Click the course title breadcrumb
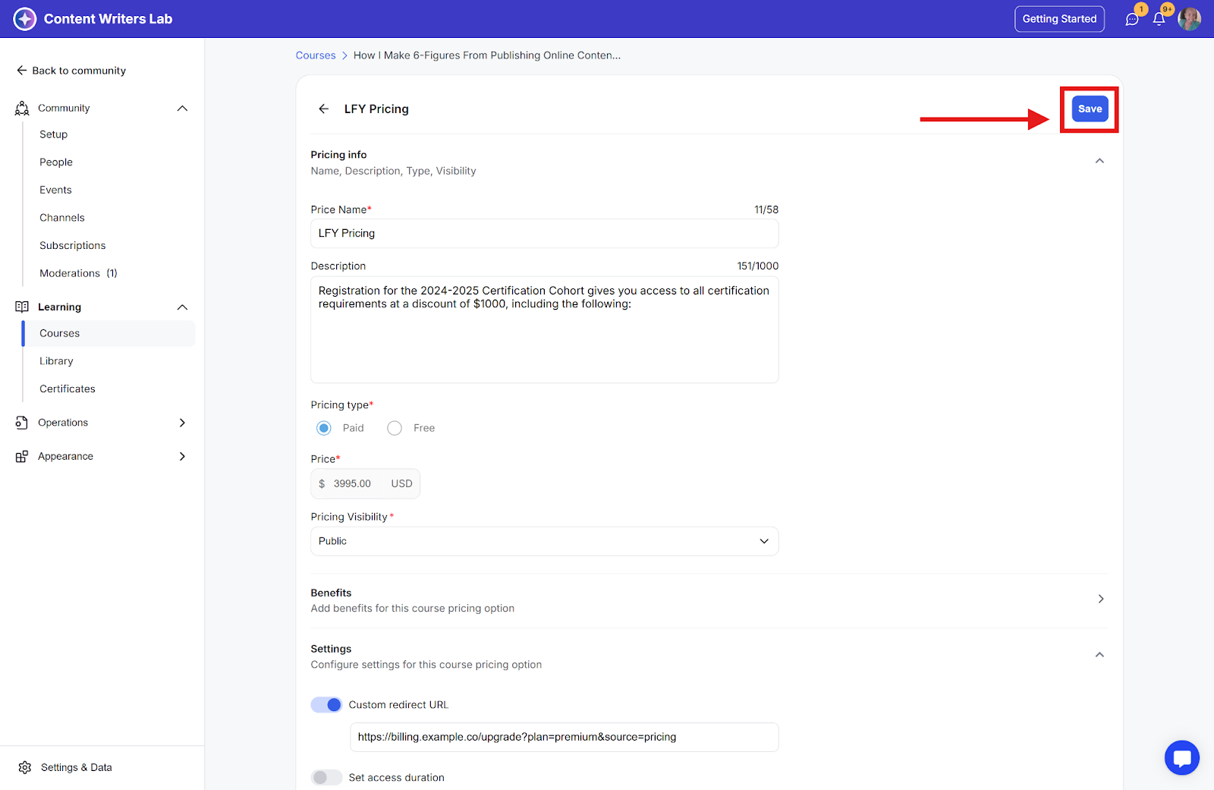Image resolution: width=1214 pixels, height=790 pixels. pos(487,55)
